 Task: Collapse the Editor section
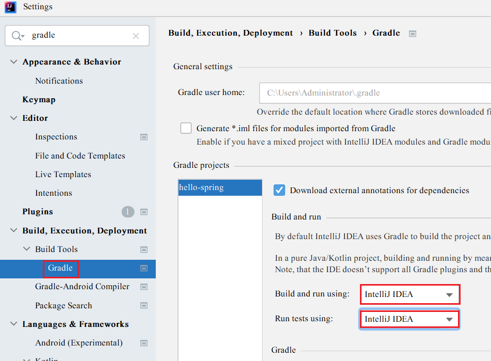14,118
